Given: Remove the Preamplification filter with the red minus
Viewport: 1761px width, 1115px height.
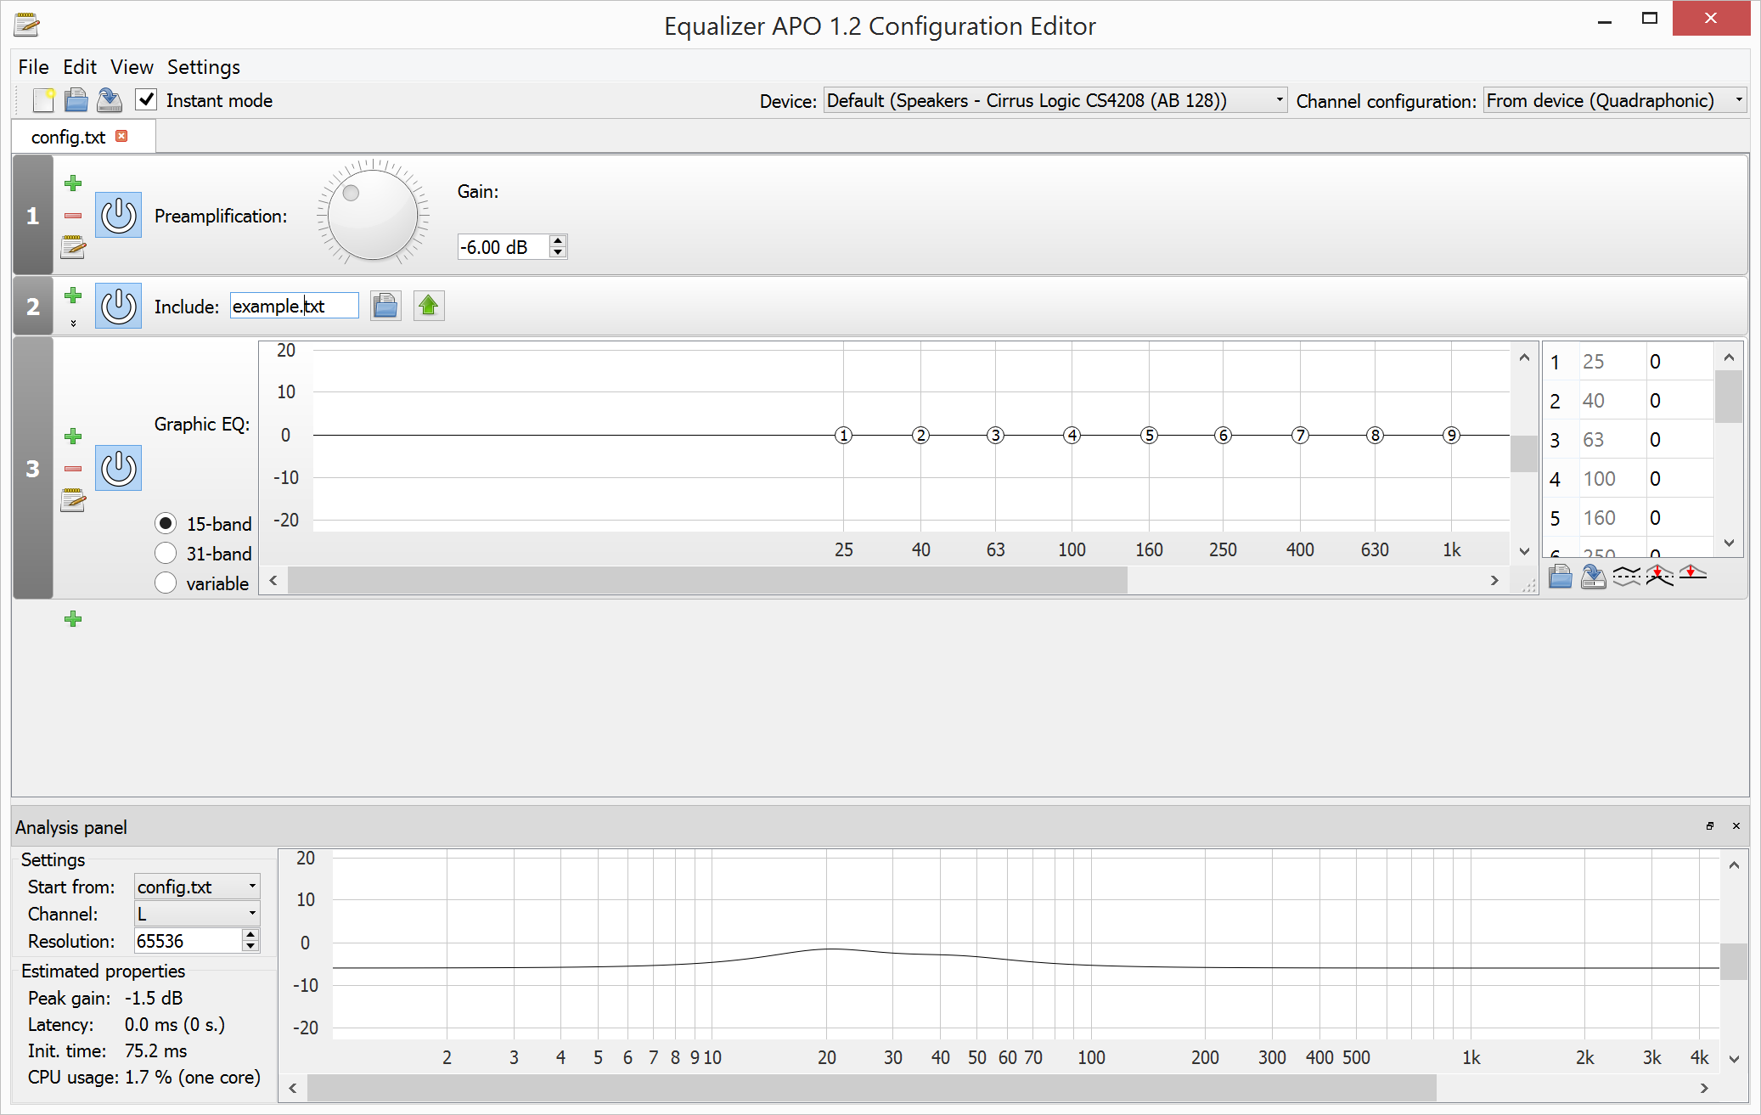Looking at the screenshot, I should click(x=73, y=216).
